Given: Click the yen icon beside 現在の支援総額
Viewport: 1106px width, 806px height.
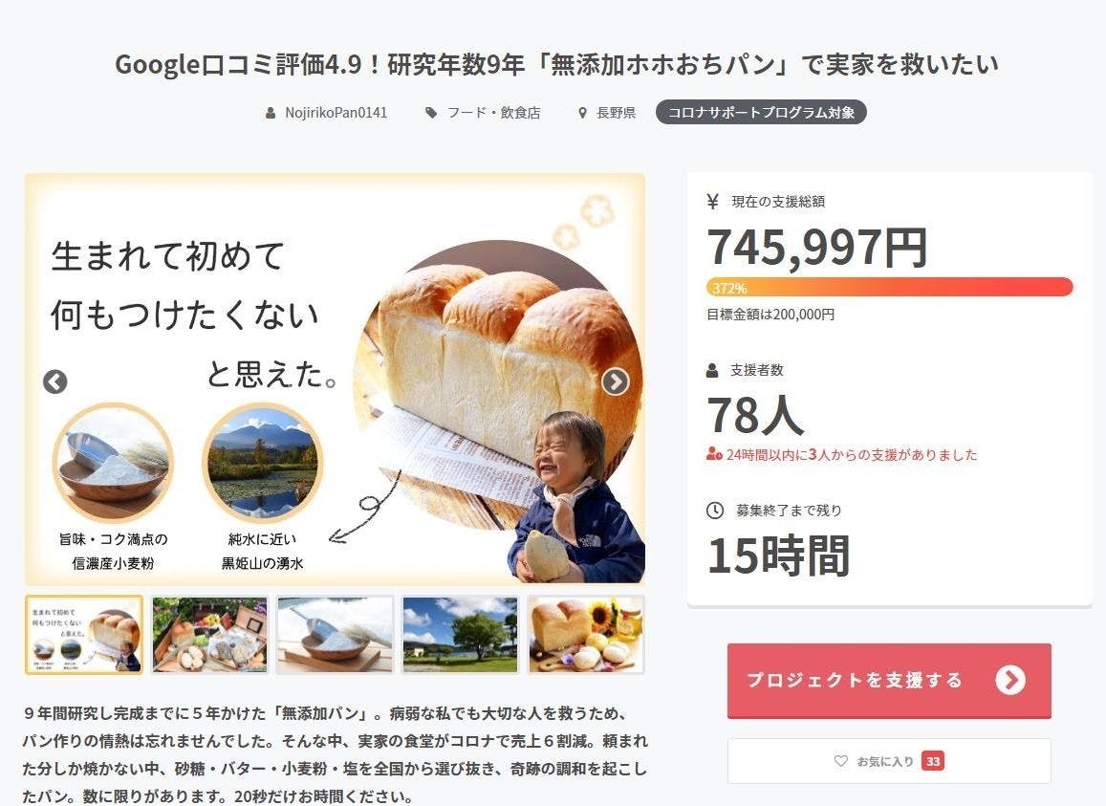Looking at the screenshot, I should pos(712,202).
